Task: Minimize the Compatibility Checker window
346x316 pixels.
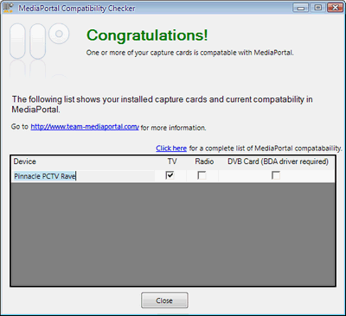Action: pyautogui.click(x=301, y=8)
